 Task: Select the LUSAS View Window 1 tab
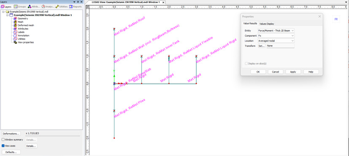[x=126, y=2]
